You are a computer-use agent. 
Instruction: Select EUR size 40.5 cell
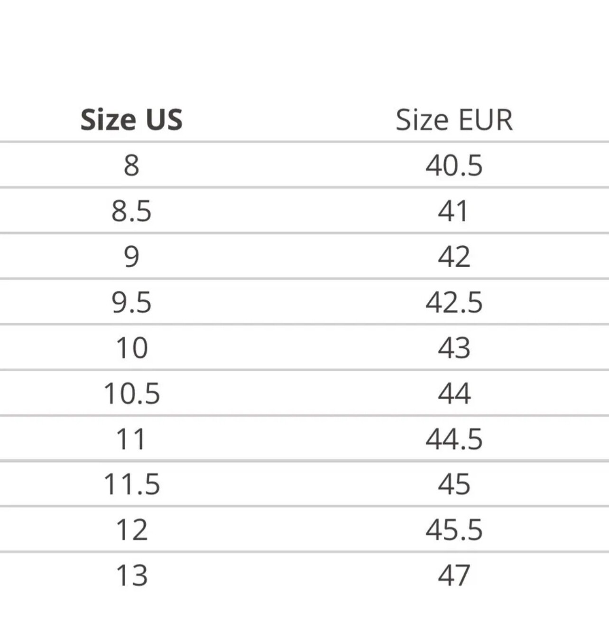click(x=454, y=166)
